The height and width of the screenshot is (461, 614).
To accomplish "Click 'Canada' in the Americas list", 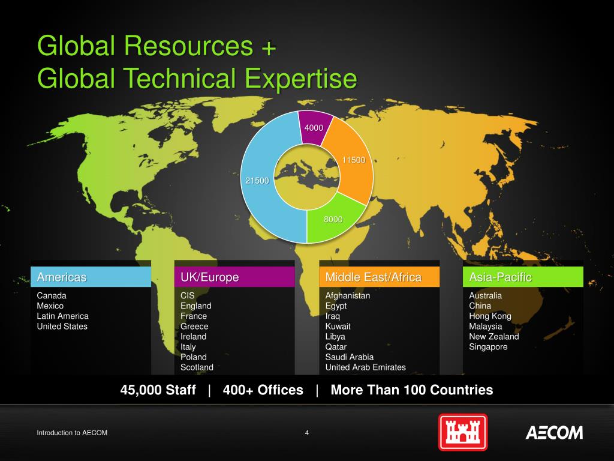I will pyautogui.click(x=52, y=295).
